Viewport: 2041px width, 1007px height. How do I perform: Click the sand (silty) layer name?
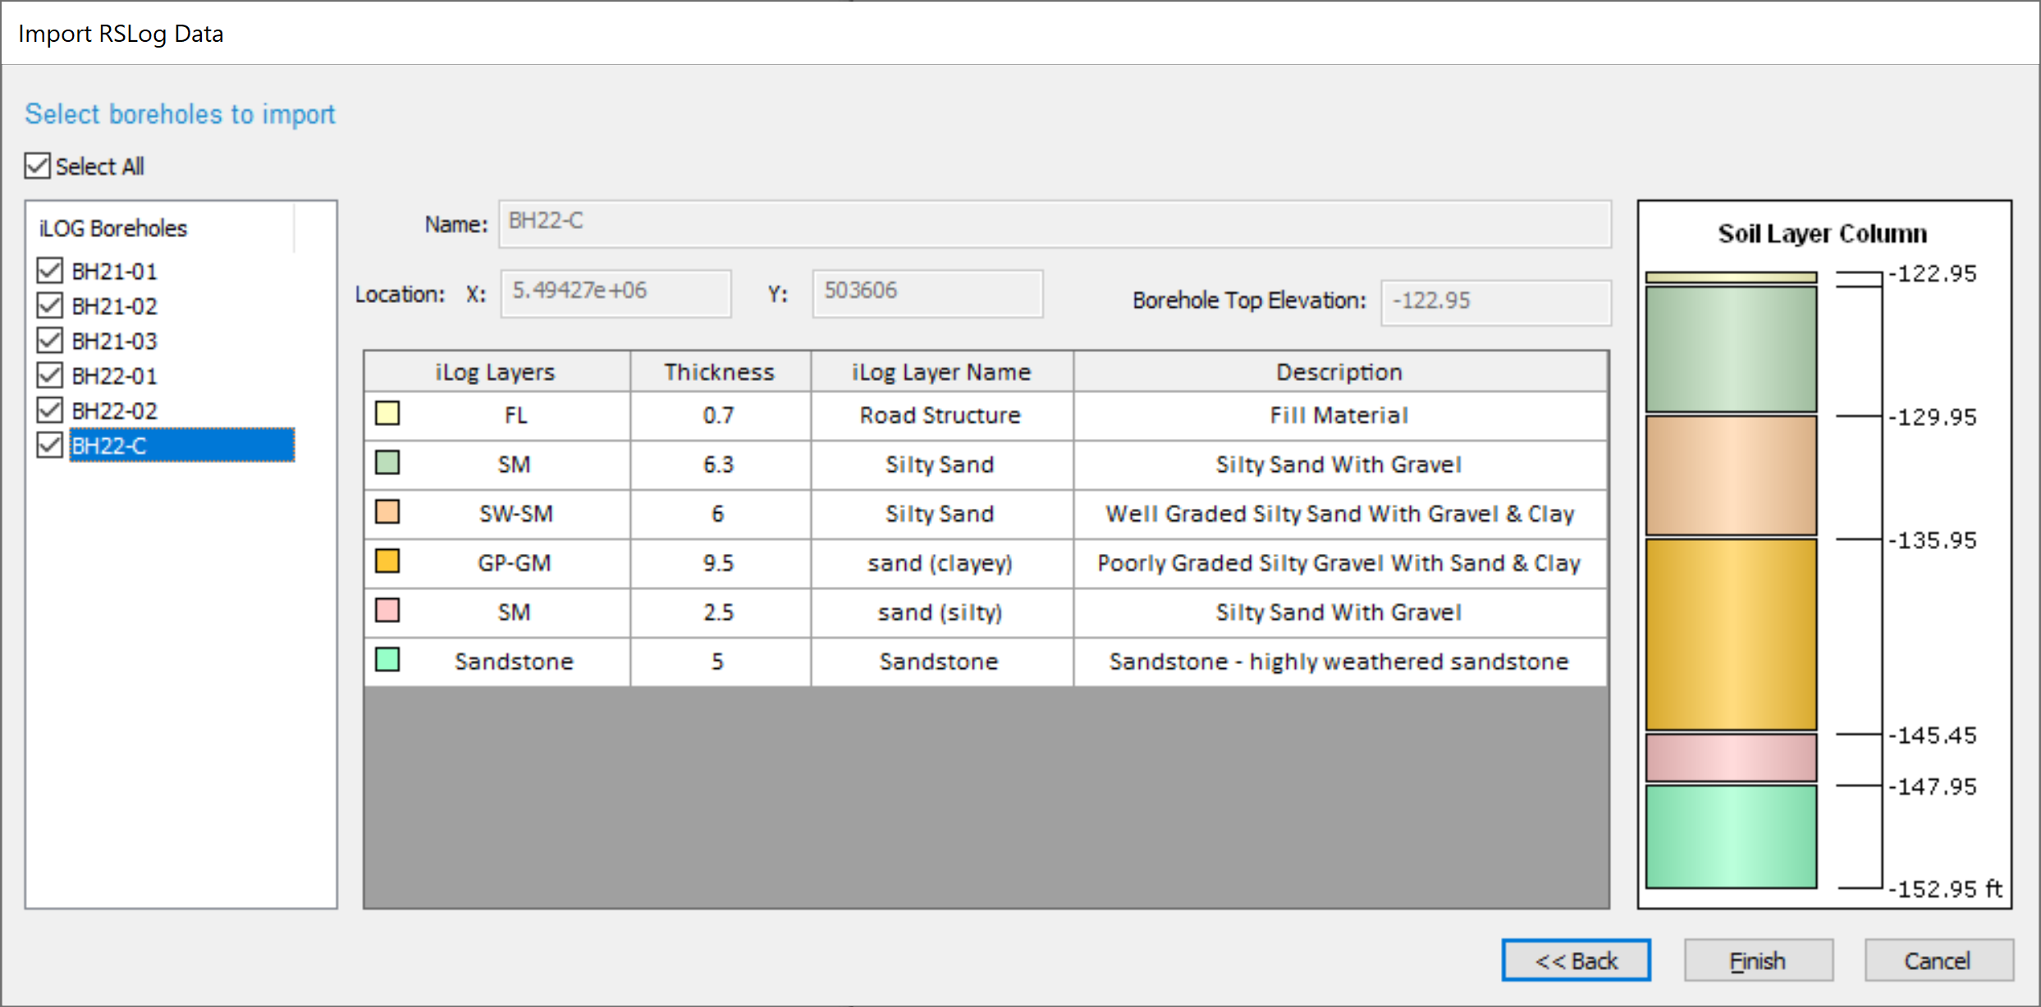coord(941,612)
